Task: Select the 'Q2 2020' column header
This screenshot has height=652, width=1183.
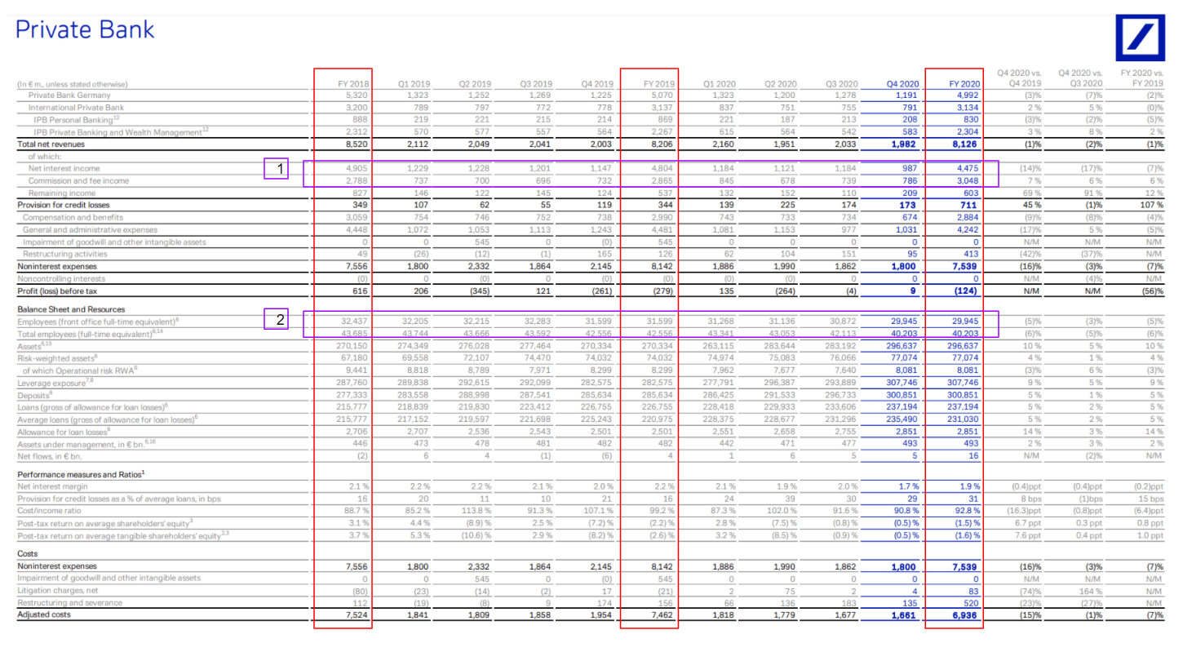Action: point(781,84)
